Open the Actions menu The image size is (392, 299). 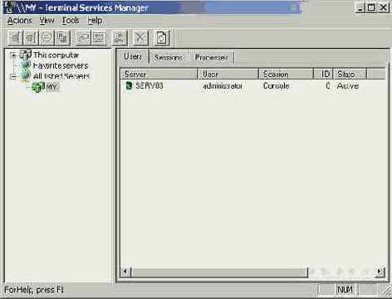(19, 21)
